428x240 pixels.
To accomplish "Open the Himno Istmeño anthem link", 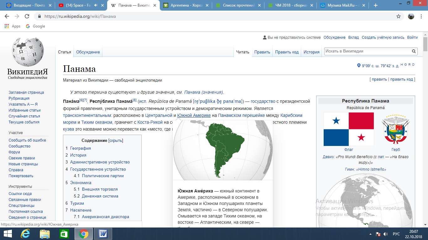I will [x=372, y=169].
